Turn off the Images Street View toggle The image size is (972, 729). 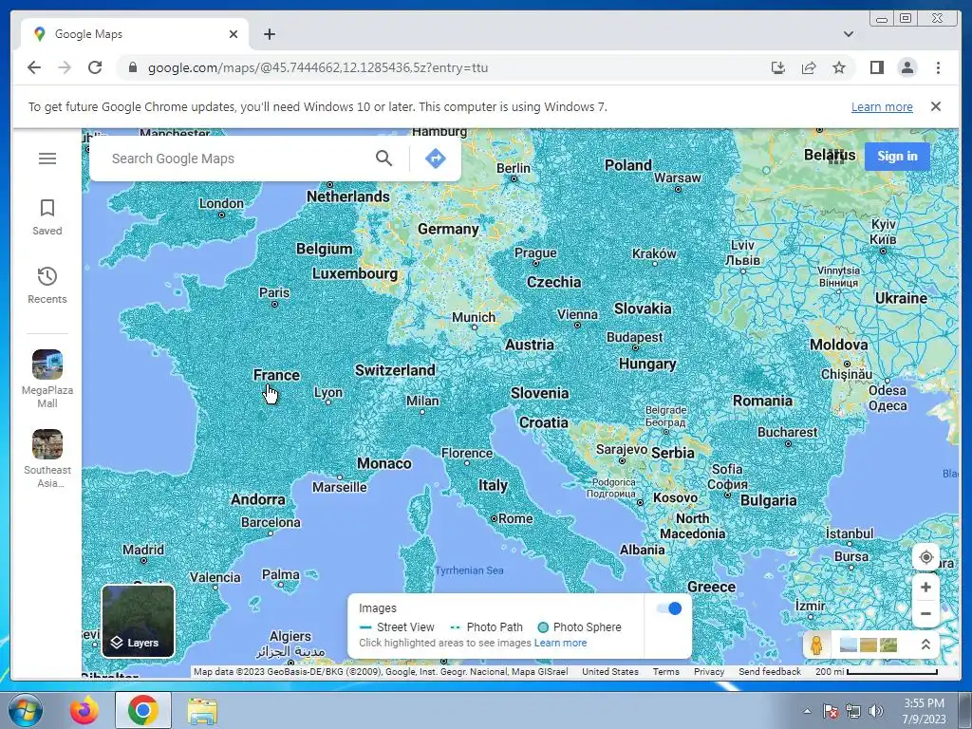[669, 608]
